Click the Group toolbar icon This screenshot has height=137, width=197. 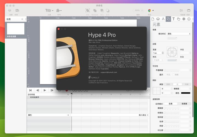(x=88, y=10)
